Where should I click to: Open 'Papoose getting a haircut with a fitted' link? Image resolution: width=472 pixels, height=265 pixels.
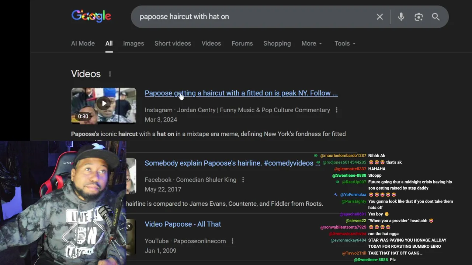[x=241, y=93]
